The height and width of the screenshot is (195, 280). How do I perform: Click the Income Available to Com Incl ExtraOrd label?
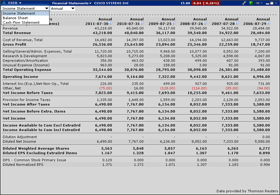tap(41, 130)
